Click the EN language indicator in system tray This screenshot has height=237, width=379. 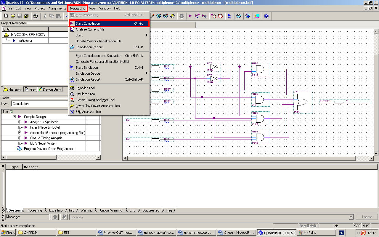pyautogui.click(x=341, y=233)
